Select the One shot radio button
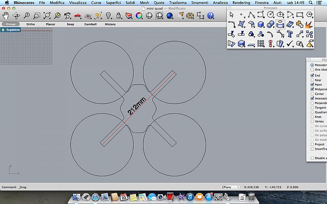327x204 pixels. 313,70
